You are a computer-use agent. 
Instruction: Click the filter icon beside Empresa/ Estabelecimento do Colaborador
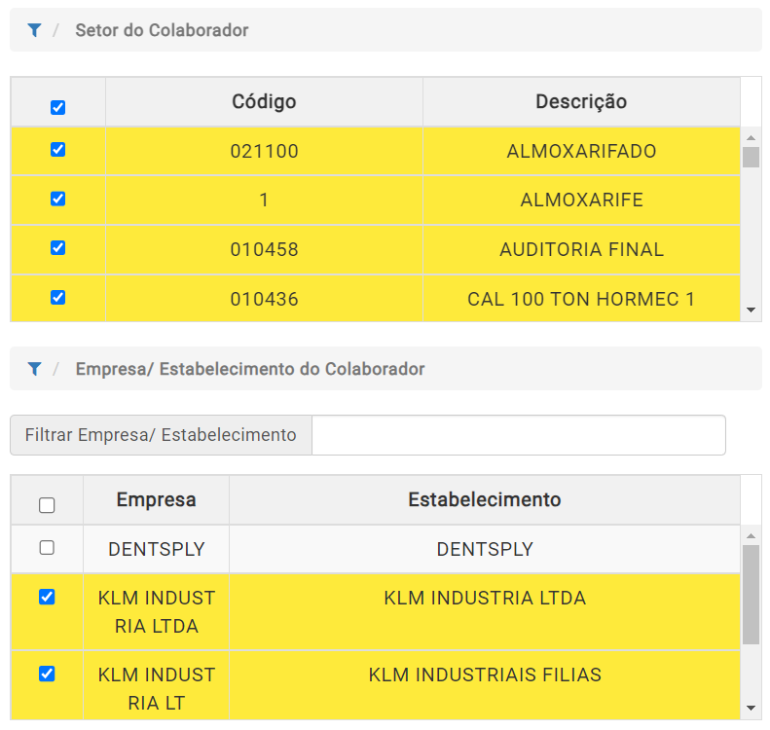pyautogui.click(x=34, y=369)
